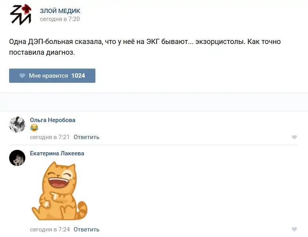Click the like count 1024
Viewport: 308px width, 237px height.
(x=78, y=76)
